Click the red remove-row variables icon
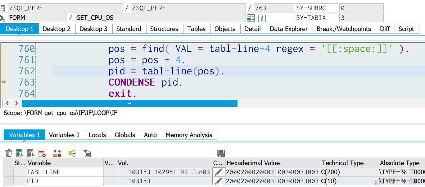The image size is (425, 187). point(42,153)
